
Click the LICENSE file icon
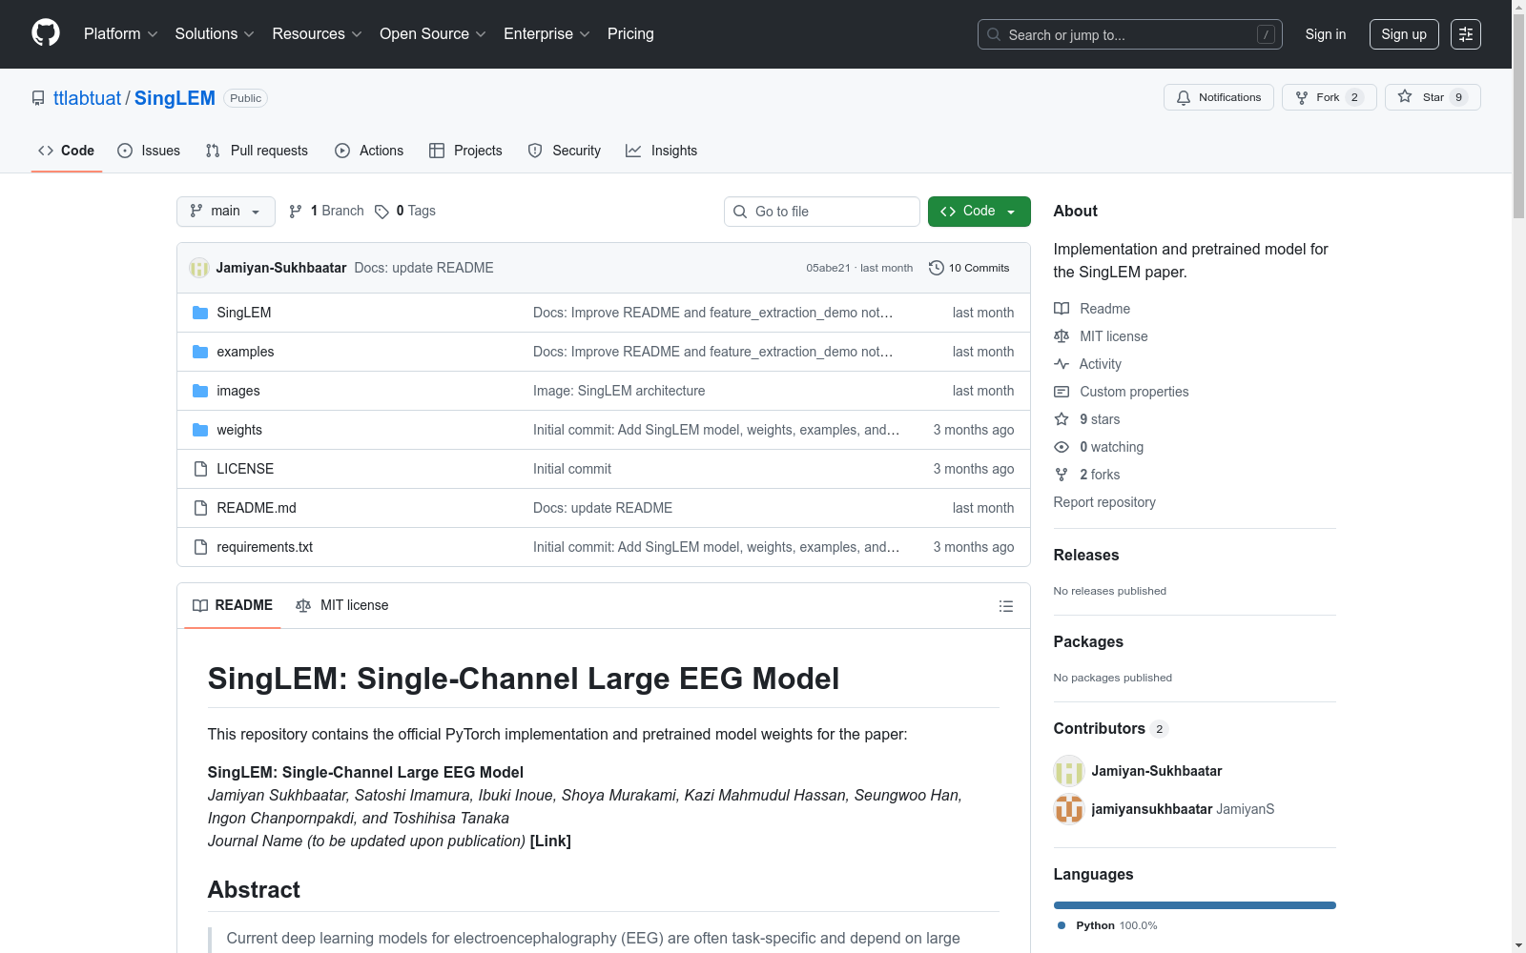[x=200, y=469]
